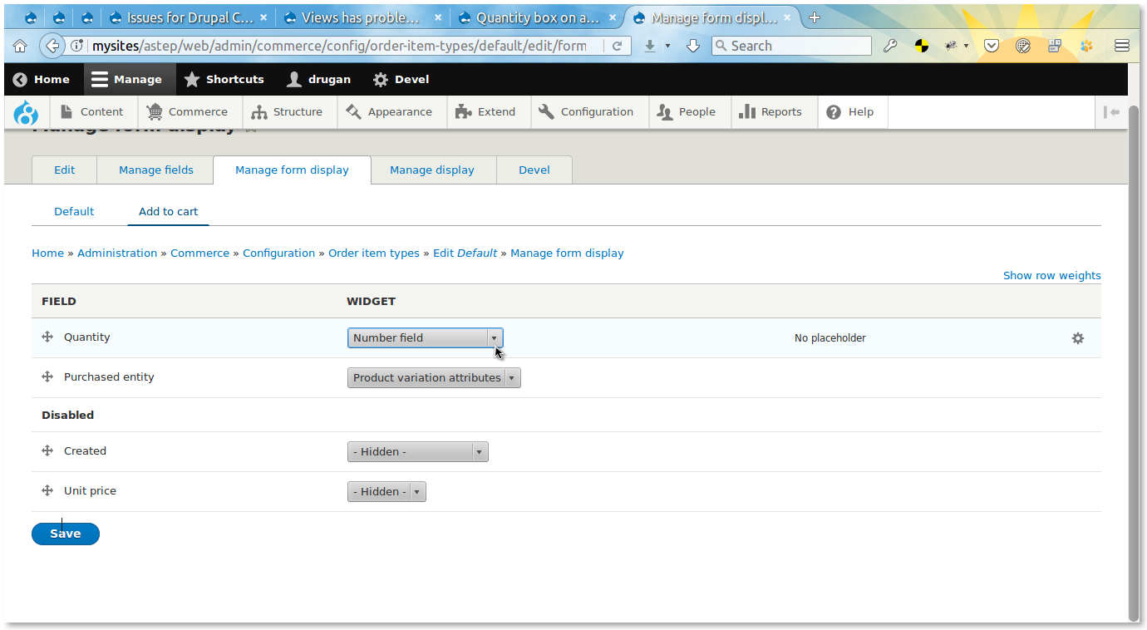
Task: Click the Reports bar-chart icon
Action: pos(746,111)
